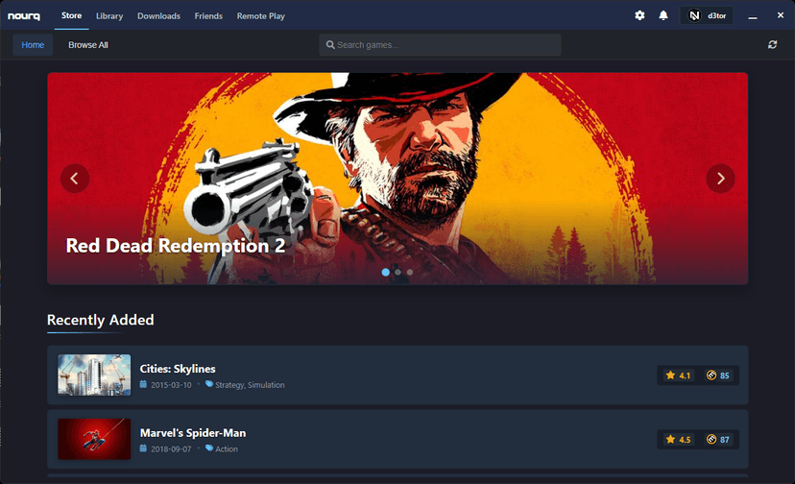Image resolution: width=795 pixels, height=484 pixels.
Task: Open the Remote Play tab
Action: [260, 15]
